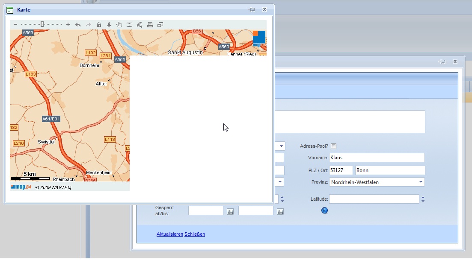Viewport: 472px width, 269px height.
Task: Open the partially hidden dropdown left of Provinz
Action: pyautogui.click(x=280, y=182)
